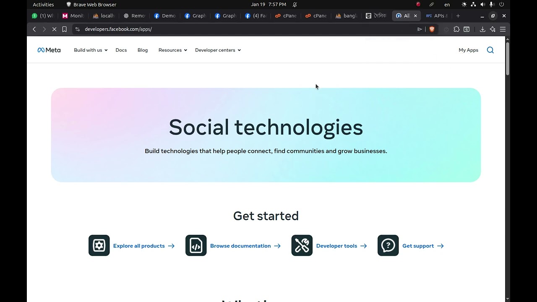Switch to the 'Remo' tab
The height and width of the screenshot is (302, 537).
(135, 16)
